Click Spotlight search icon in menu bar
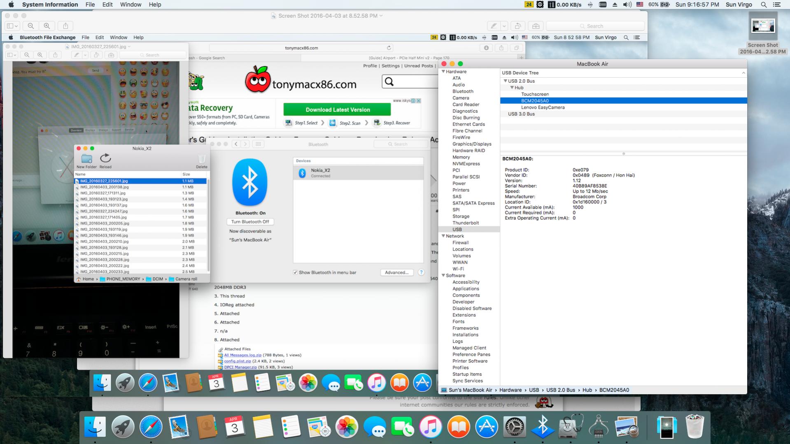The width and height of the screenshot is (790, 444). coord(764,5)
